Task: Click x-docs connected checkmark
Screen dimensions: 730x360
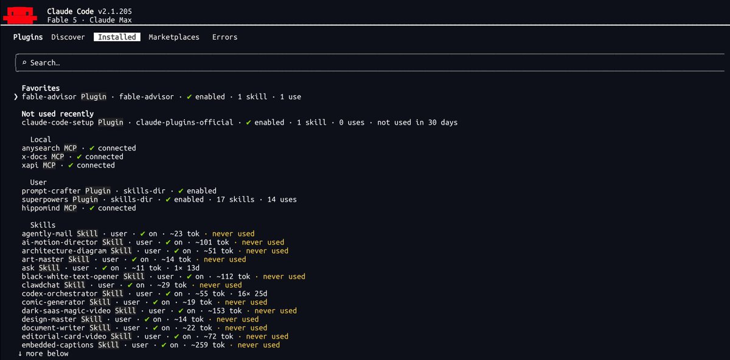Action: [x=79, y=157]
